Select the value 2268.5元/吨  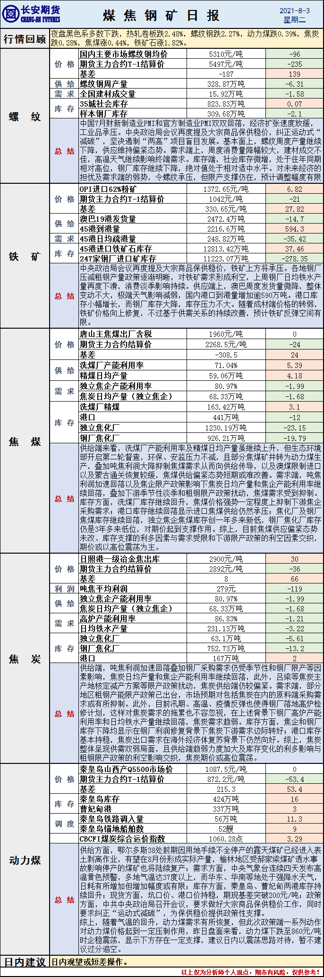[226, 344]
